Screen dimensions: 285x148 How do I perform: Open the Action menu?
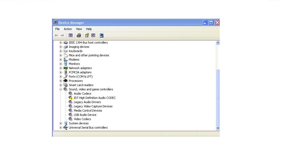point(68,29)
